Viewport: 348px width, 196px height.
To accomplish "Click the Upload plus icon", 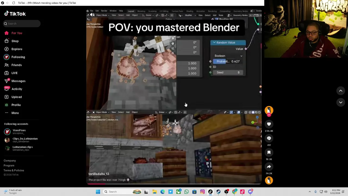I will [x=7, y=97].
